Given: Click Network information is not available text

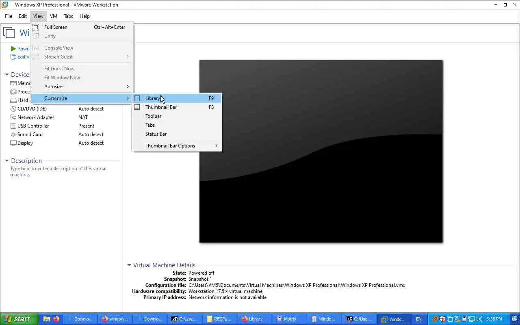Looking at the screenshot, I should (227, 297).
